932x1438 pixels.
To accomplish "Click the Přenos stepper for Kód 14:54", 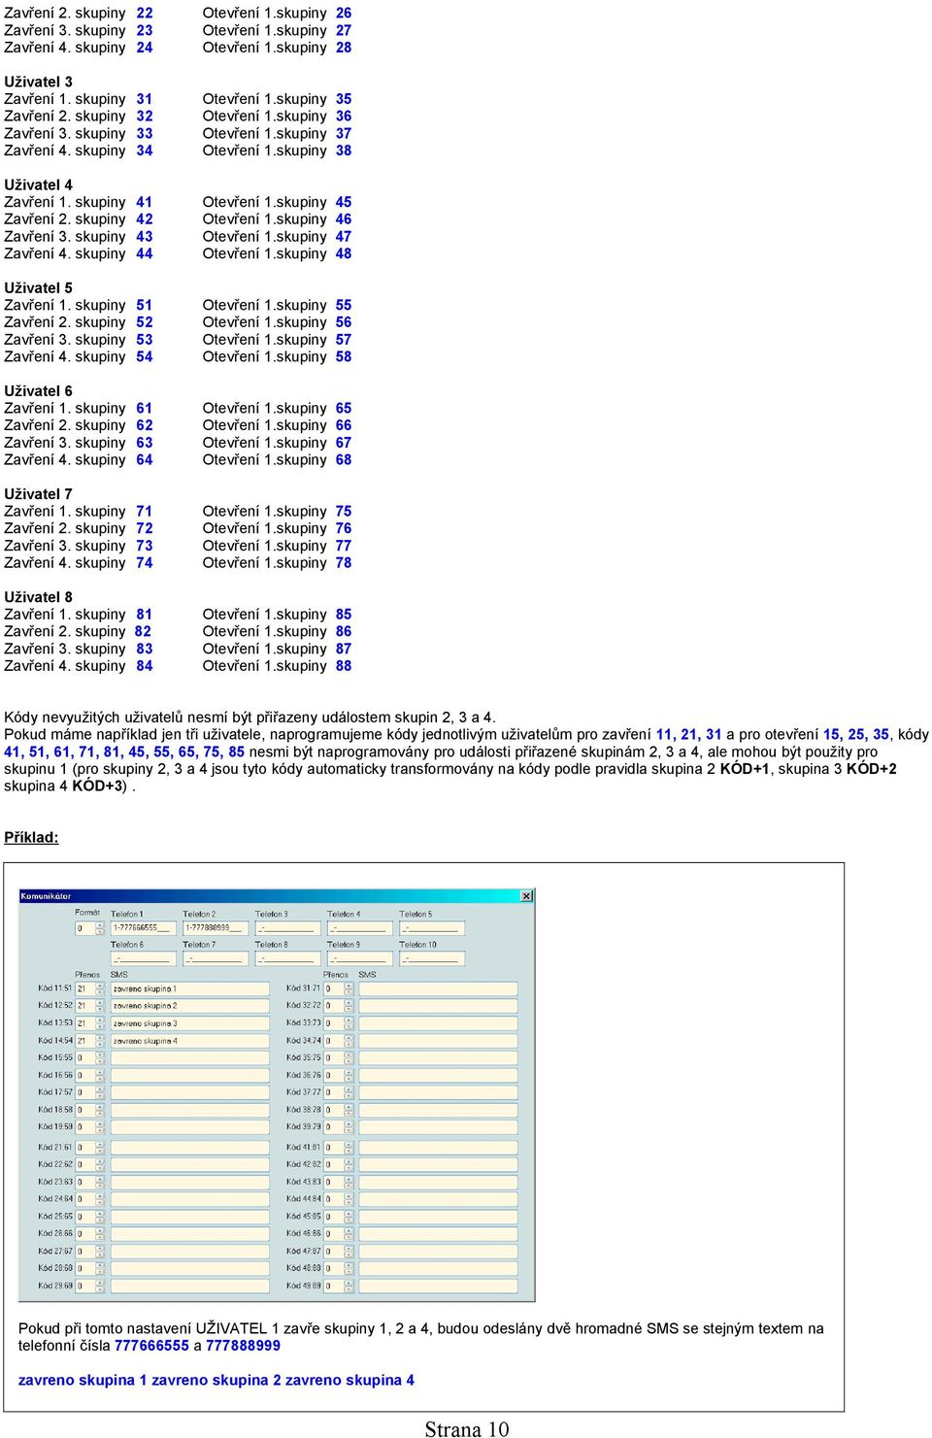I will click(100, 1041).
